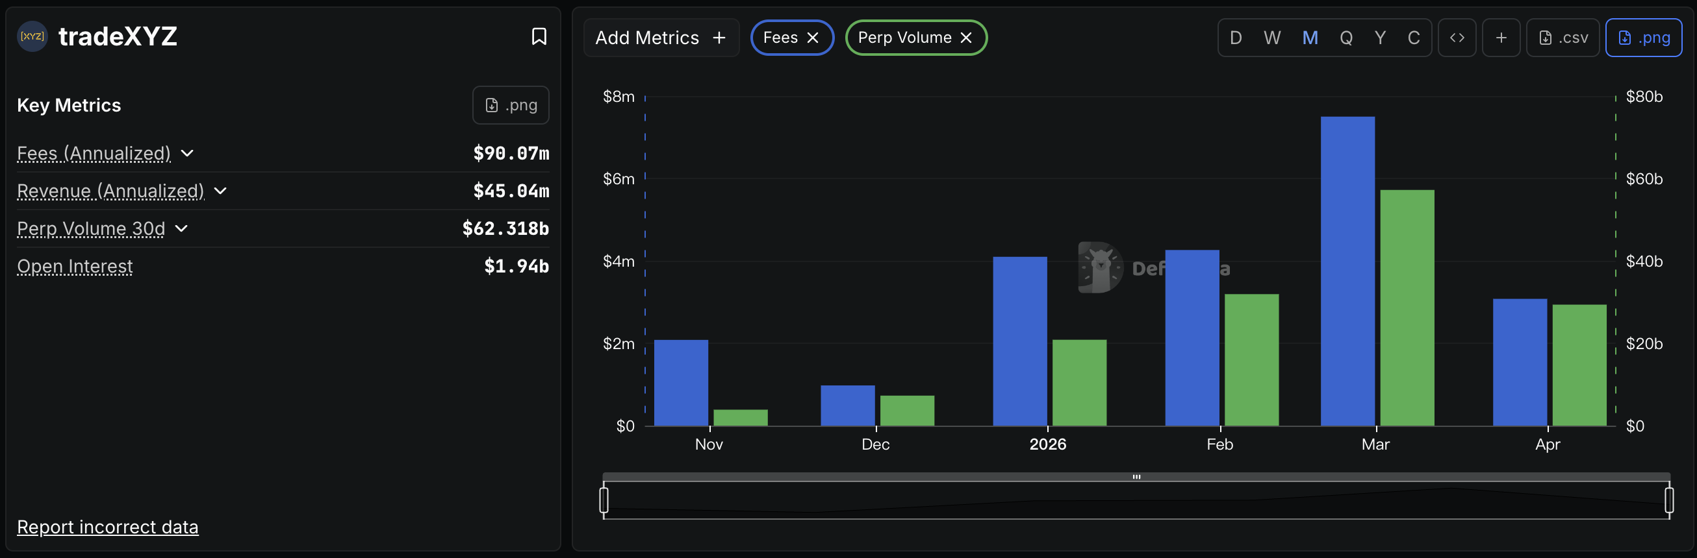Grab the left range slider handle
Screen dimensions: 1697x558
(604, 500)
